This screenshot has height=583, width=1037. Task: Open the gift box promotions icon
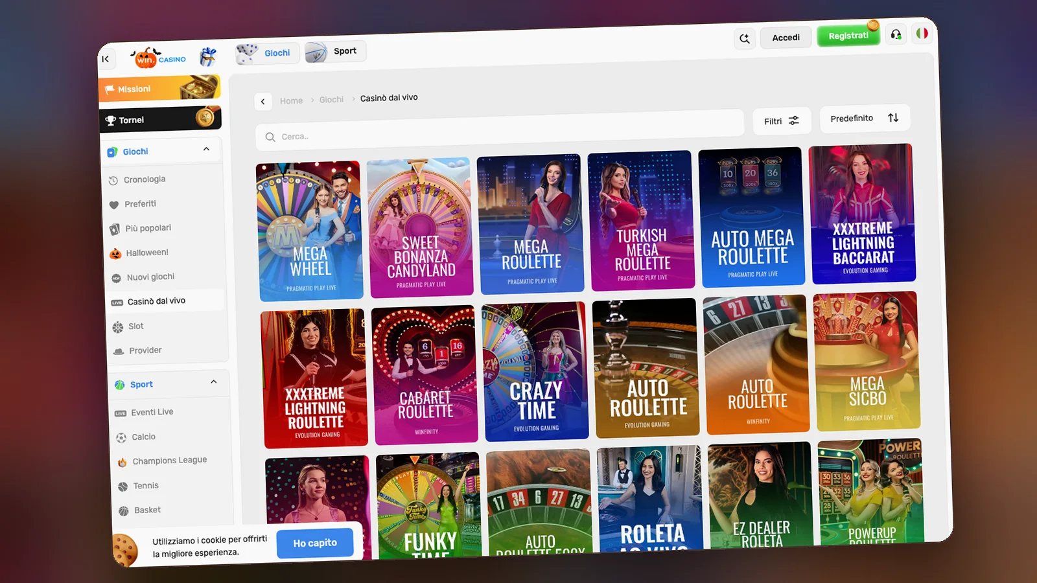coord(208,57)
